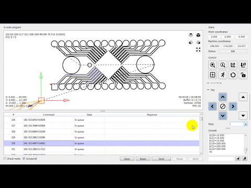
Task: Toggle the Autoscroll checkbox
Action: click(24, 159)
